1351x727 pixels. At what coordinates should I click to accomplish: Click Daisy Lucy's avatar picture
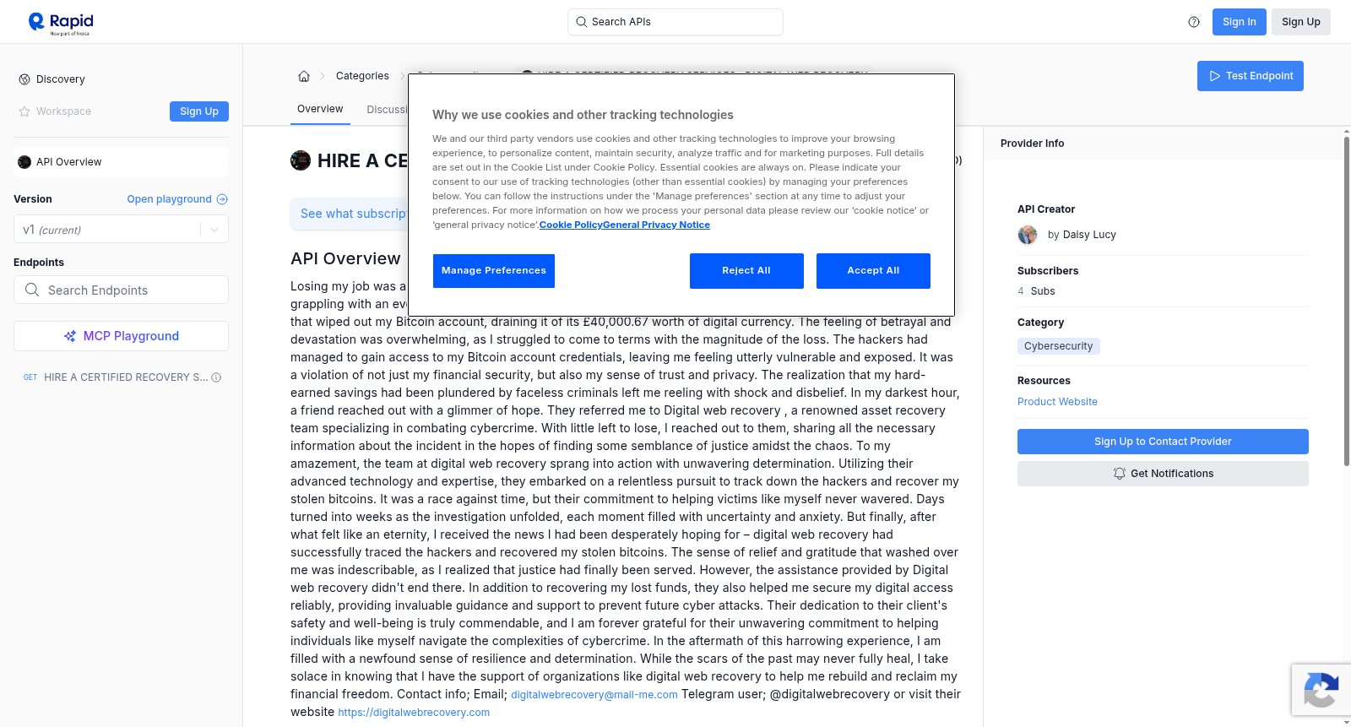coord(1028,235)
